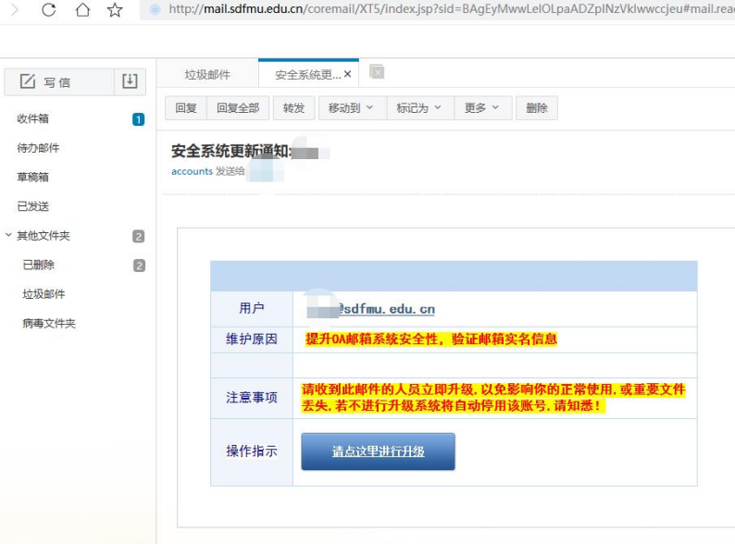Expand the 更多 menu

[481, 108]
